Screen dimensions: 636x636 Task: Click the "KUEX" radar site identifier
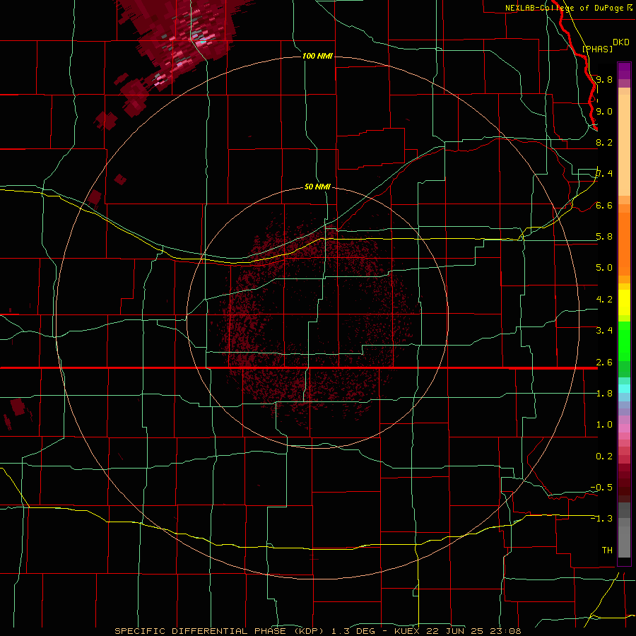point(407,631)
